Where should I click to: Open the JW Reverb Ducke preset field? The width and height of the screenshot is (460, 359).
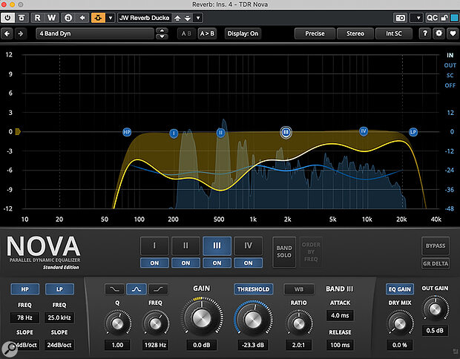145,18
